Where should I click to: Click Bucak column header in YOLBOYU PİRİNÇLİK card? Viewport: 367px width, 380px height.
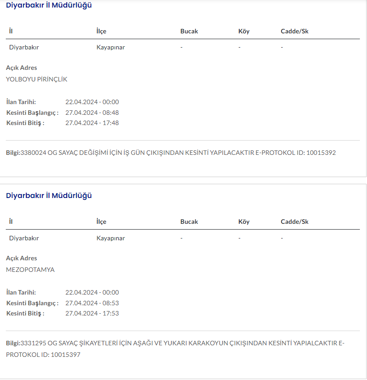point(189,31)
